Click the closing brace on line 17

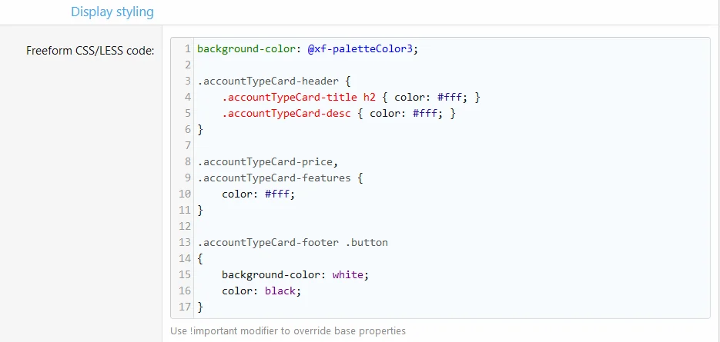tap(200, 307)
